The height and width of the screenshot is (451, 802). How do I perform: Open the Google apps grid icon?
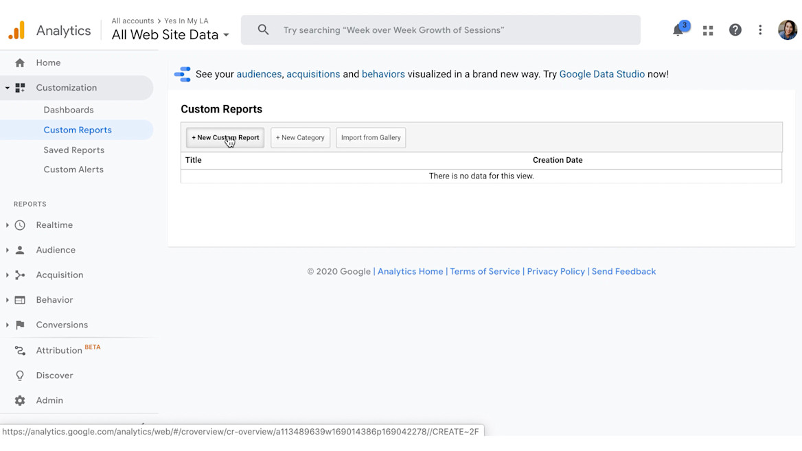click(708, 31)
